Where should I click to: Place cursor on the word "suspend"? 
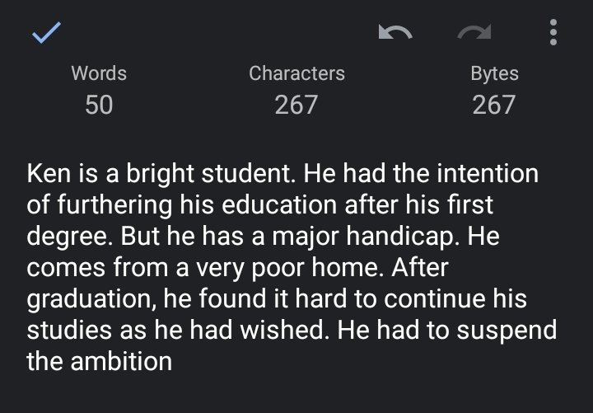(507, 330)
